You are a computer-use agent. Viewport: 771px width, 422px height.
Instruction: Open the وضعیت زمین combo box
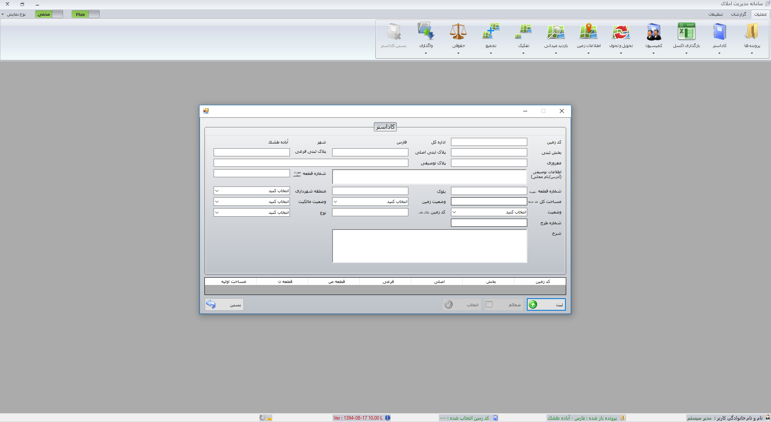click(370, 201)
